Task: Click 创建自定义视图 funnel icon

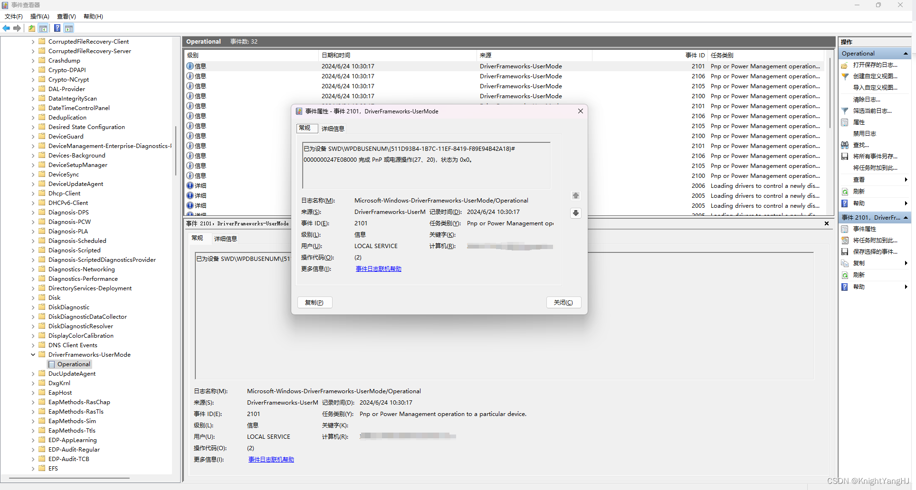Action: coord(845,76)
